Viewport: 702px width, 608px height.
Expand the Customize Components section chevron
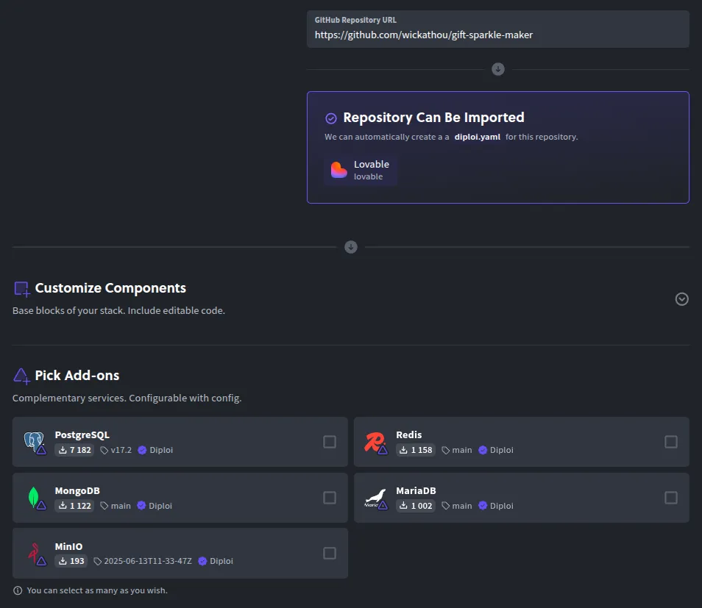click(x=681, y=299)
